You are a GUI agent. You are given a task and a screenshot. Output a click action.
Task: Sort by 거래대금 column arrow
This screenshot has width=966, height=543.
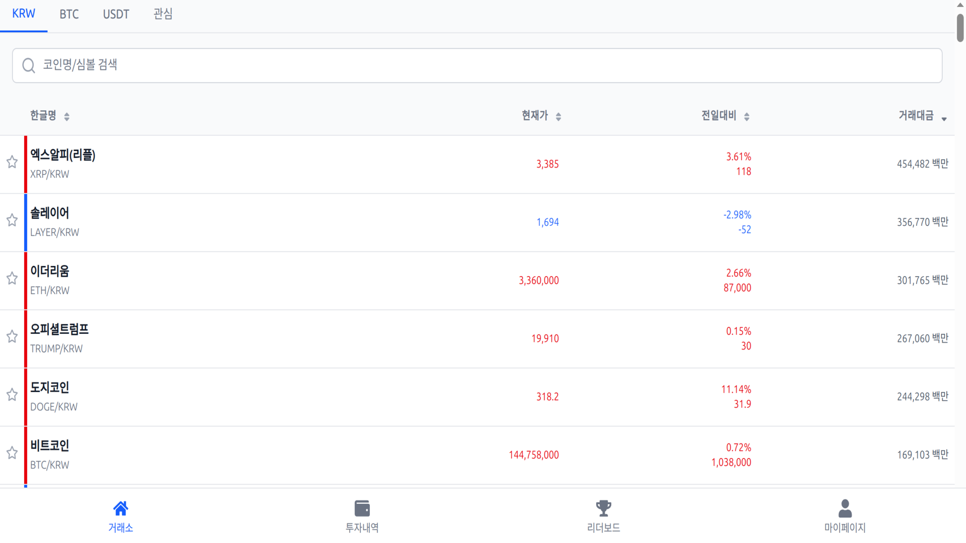[x=944, y=119]
